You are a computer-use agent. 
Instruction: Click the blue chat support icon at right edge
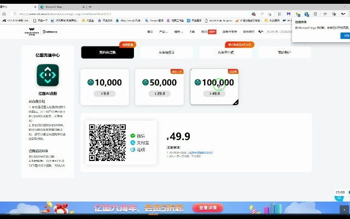(x=339, y=197)
